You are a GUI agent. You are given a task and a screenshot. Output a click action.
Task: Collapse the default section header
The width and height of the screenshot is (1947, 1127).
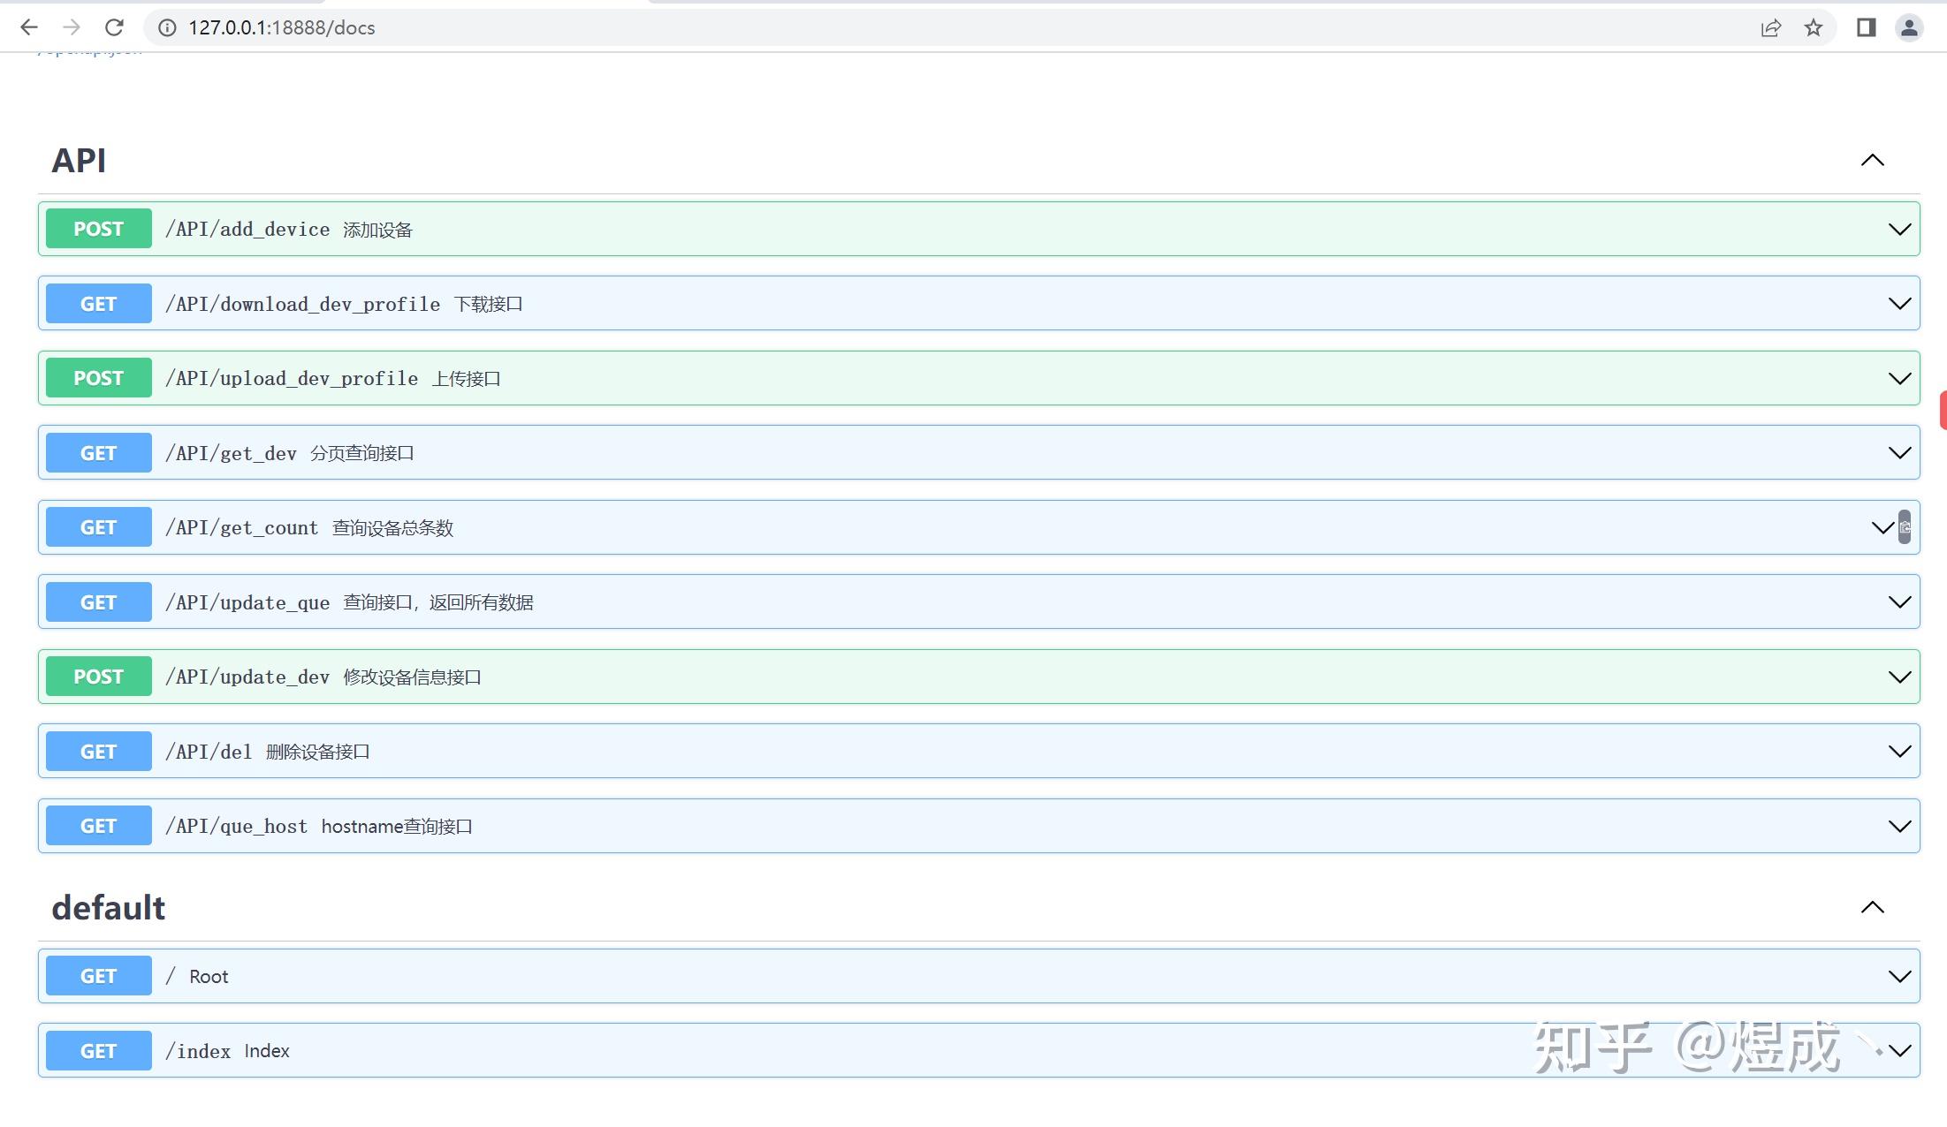tap(1872, 908)
